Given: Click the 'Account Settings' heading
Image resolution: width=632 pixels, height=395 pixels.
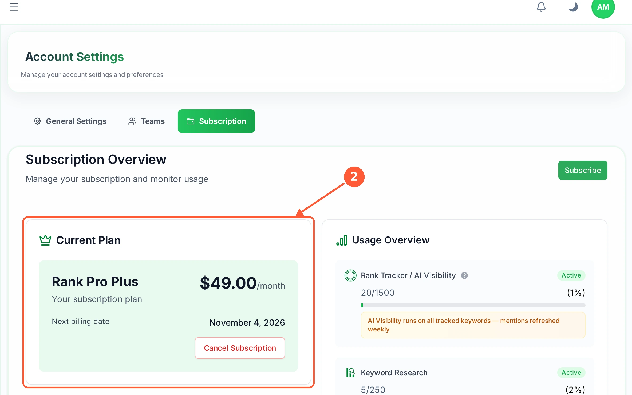Looking at the screenshot, I should click(x=74, y=57).
